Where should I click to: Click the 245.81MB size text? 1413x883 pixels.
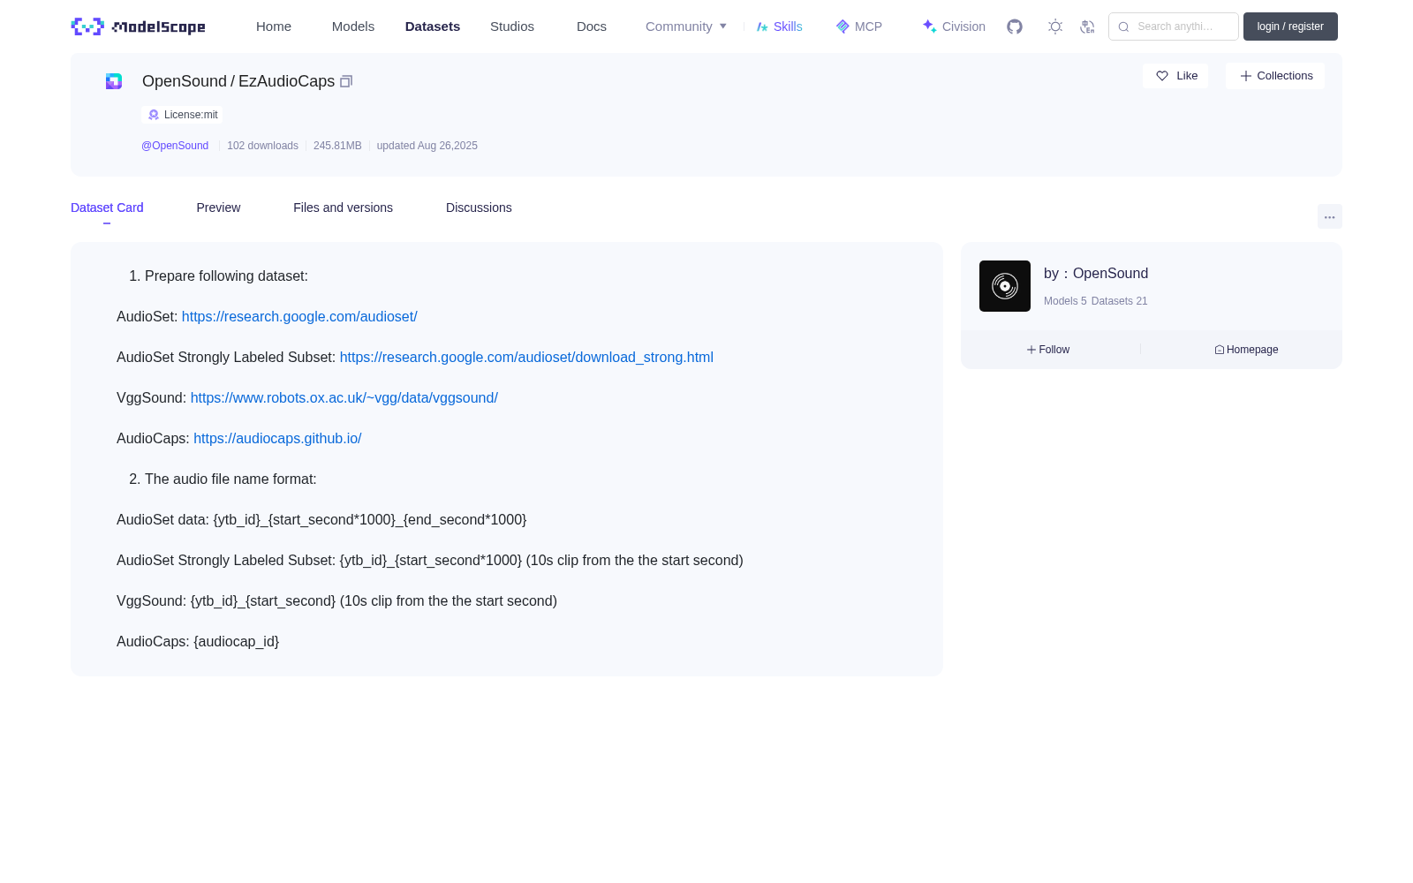tap(337, 146)
